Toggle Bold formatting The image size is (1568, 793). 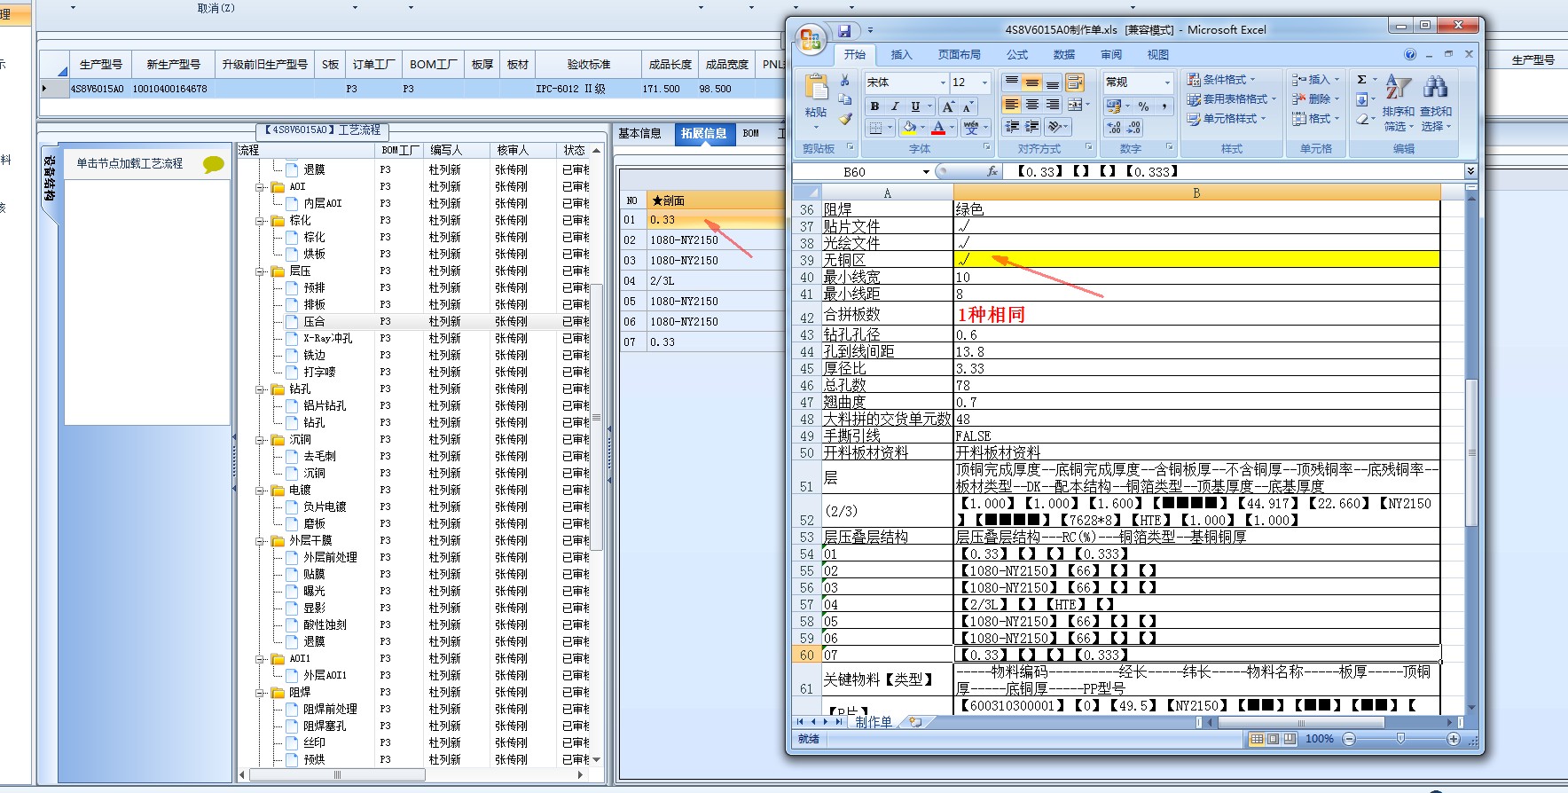tap(875, 106)
